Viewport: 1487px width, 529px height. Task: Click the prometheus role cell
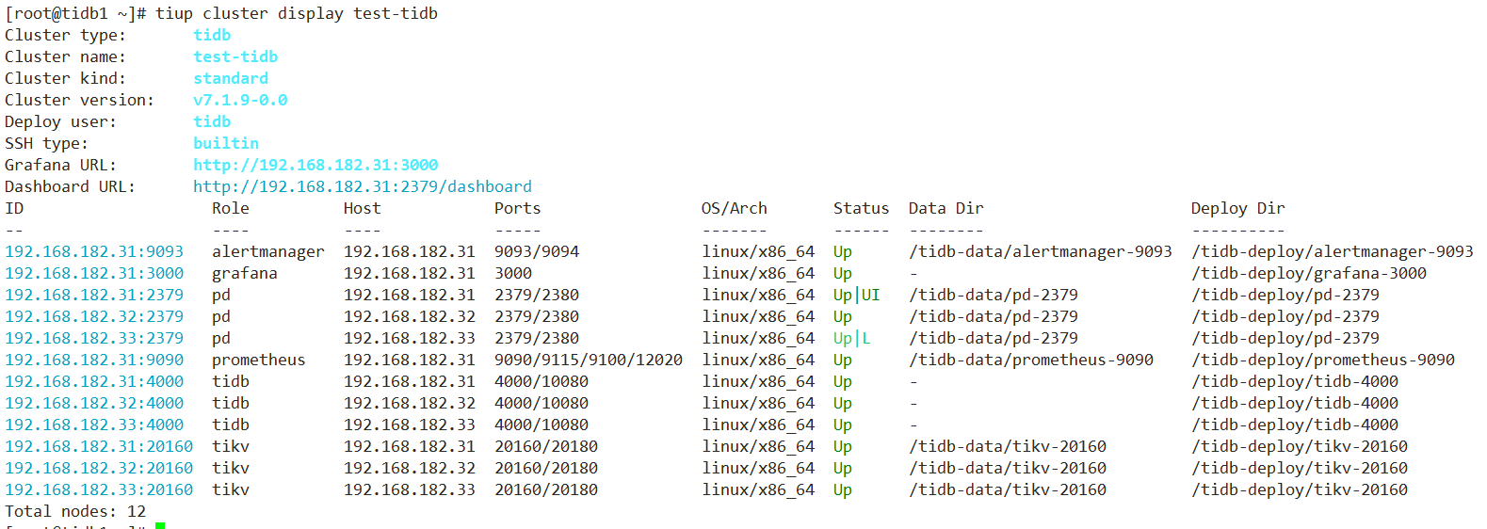tap(259, 361)
